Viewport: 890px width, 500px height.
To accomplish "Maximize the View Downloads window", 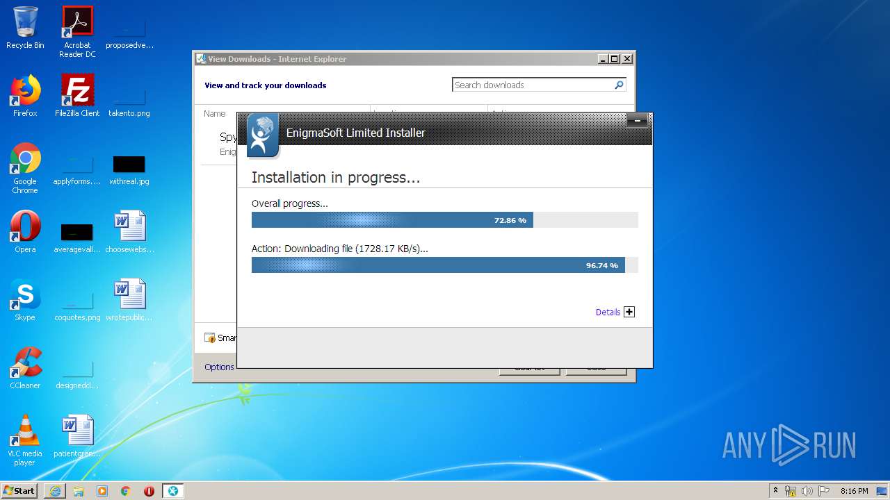I will tap(615, 59).
